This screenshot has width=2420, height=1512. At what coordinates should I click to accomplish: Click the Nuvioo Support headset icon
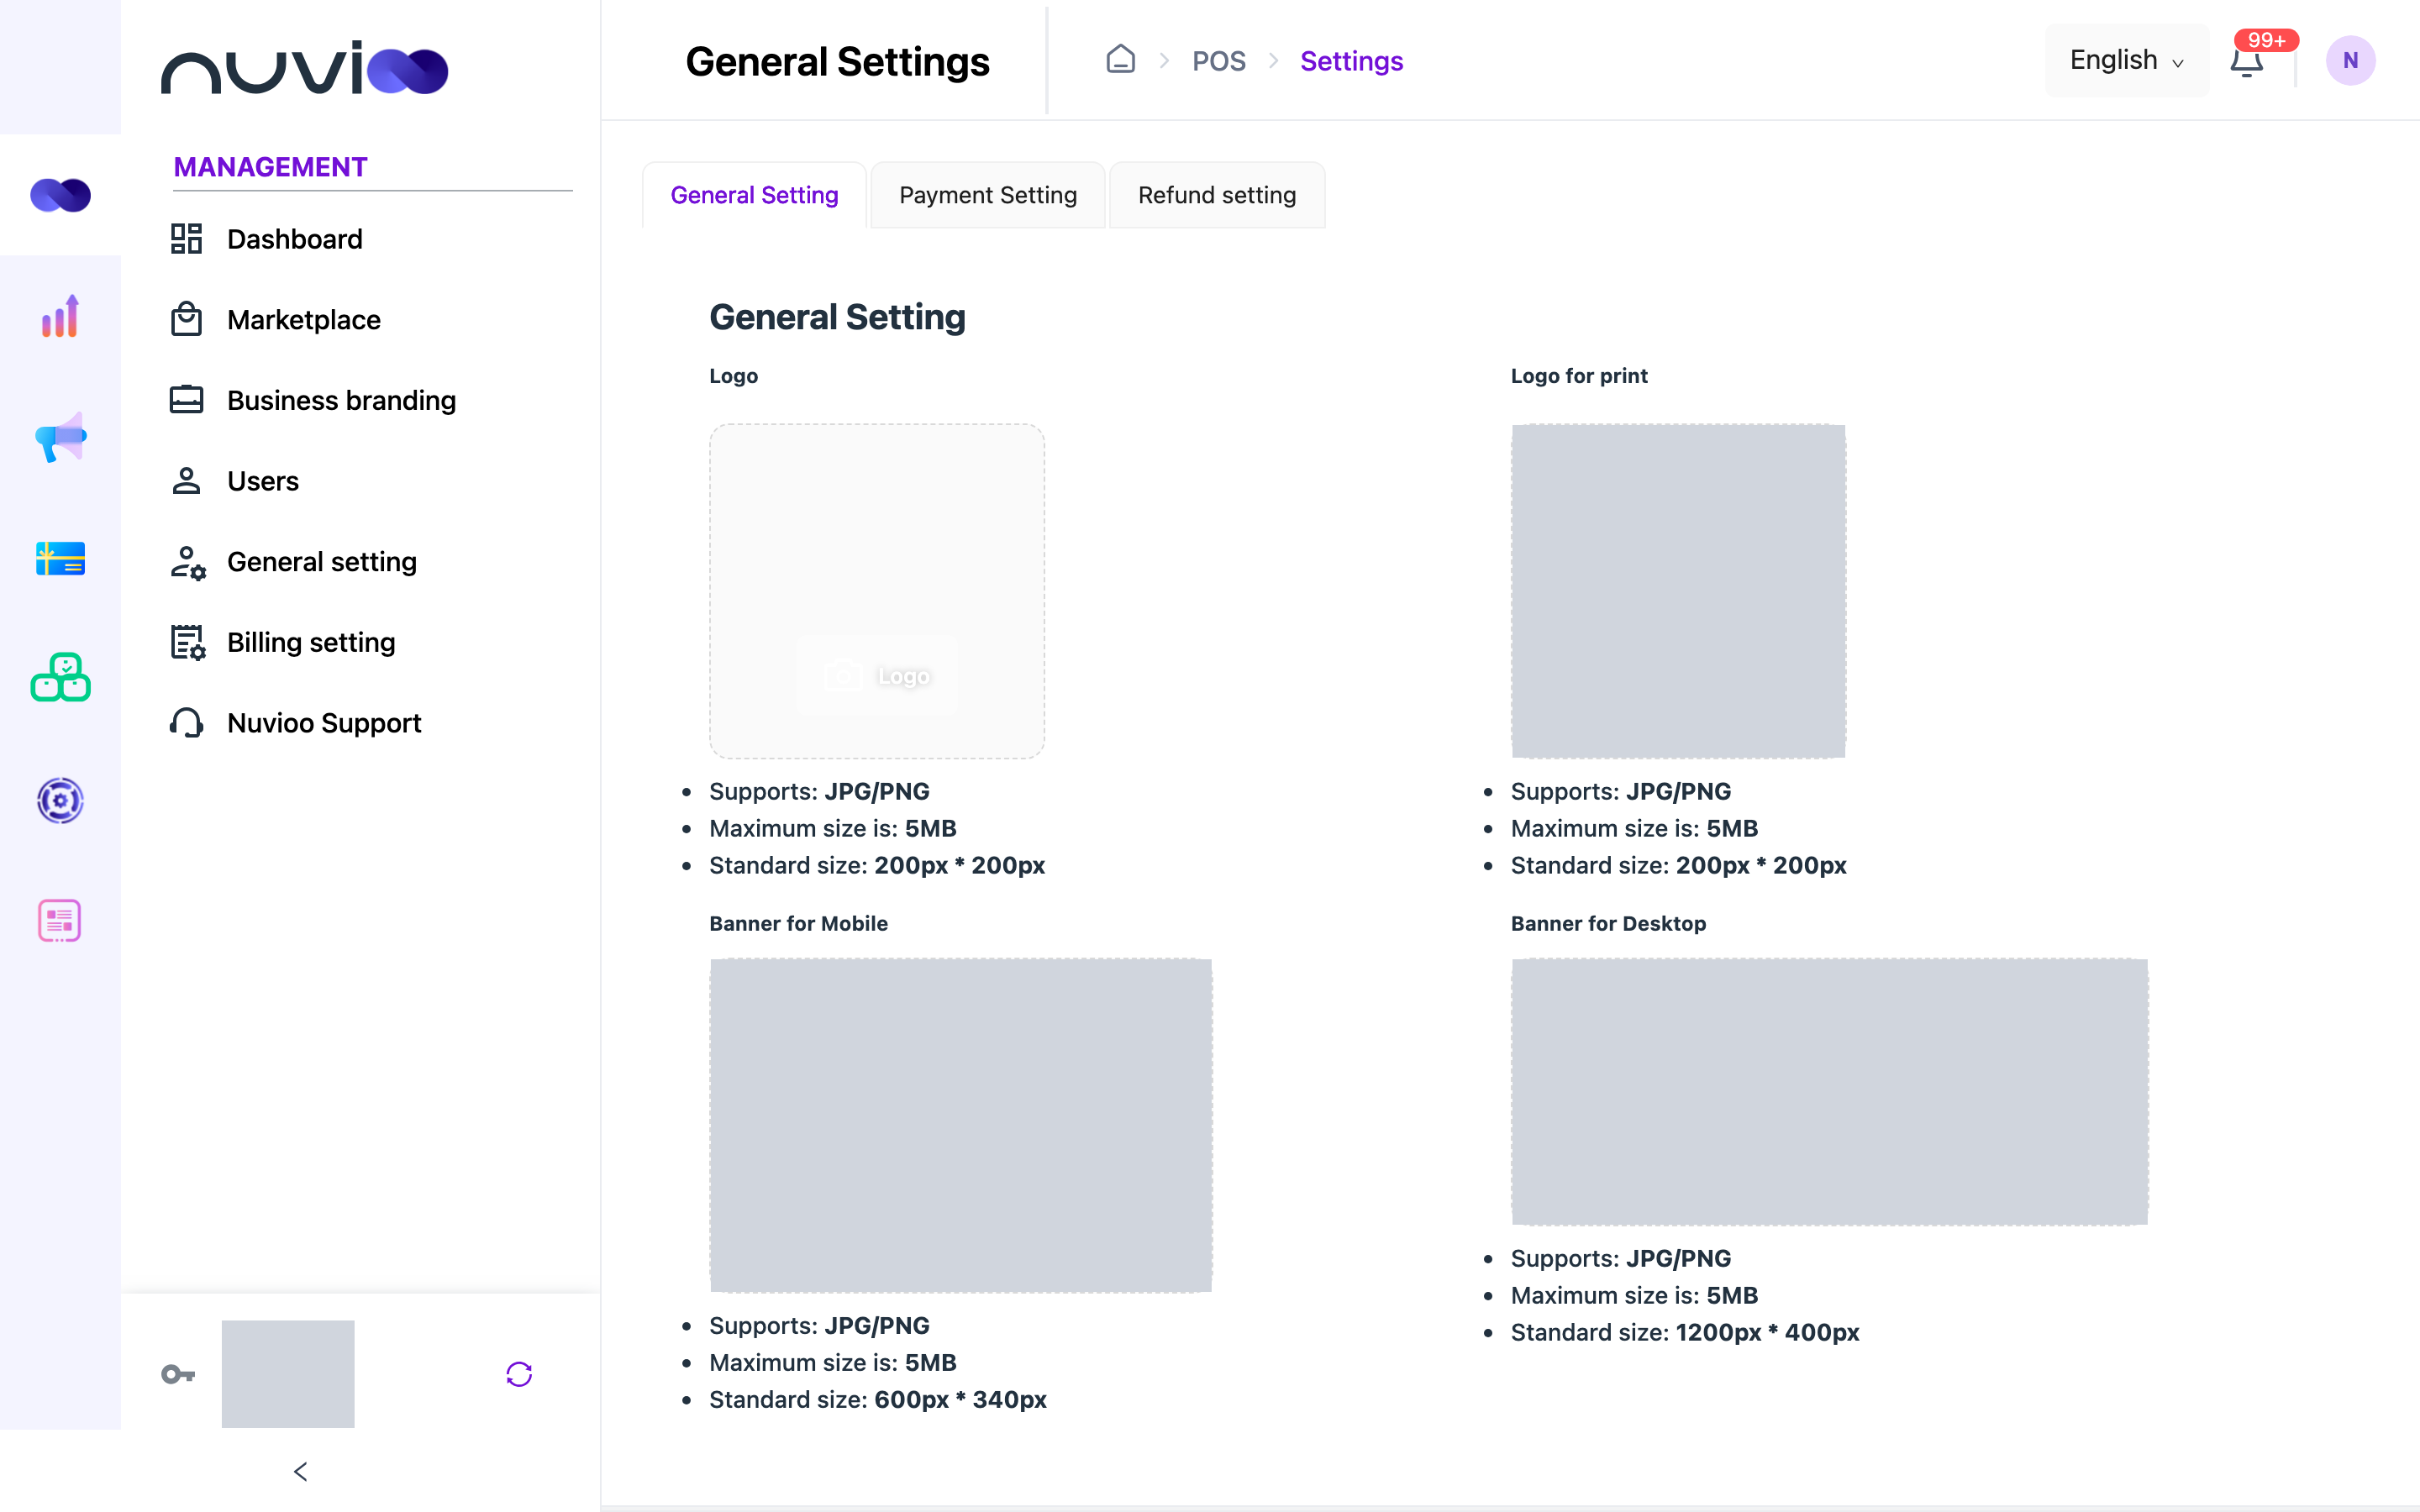point(186,722)
